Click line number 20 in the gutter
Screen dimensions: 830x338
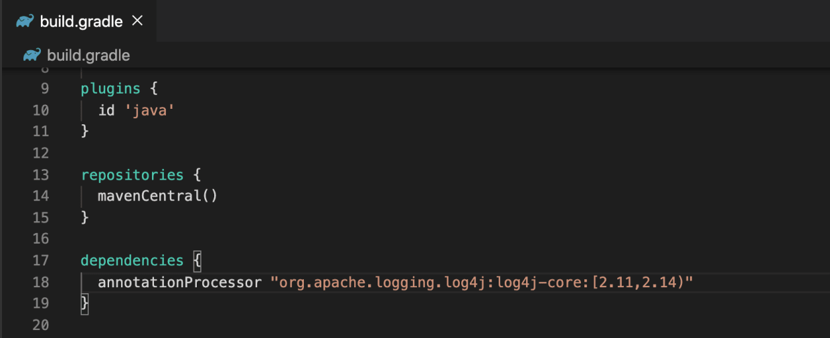click(40, 325)
